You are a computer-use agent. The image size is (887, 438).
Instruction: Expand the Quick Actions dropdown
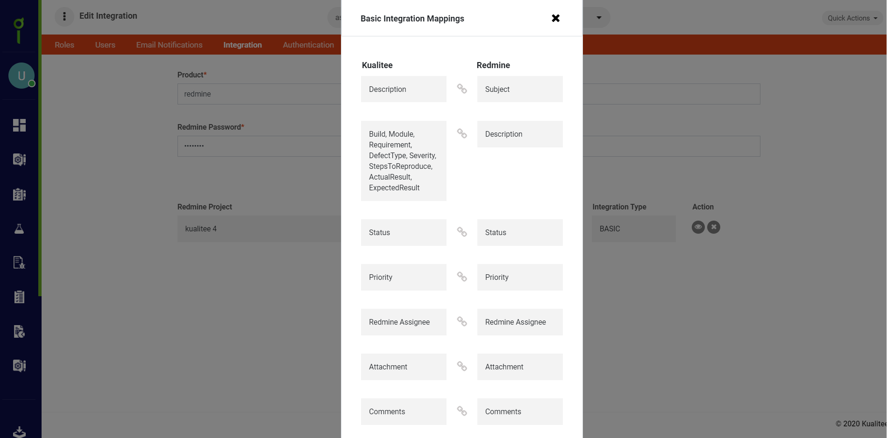852,18
